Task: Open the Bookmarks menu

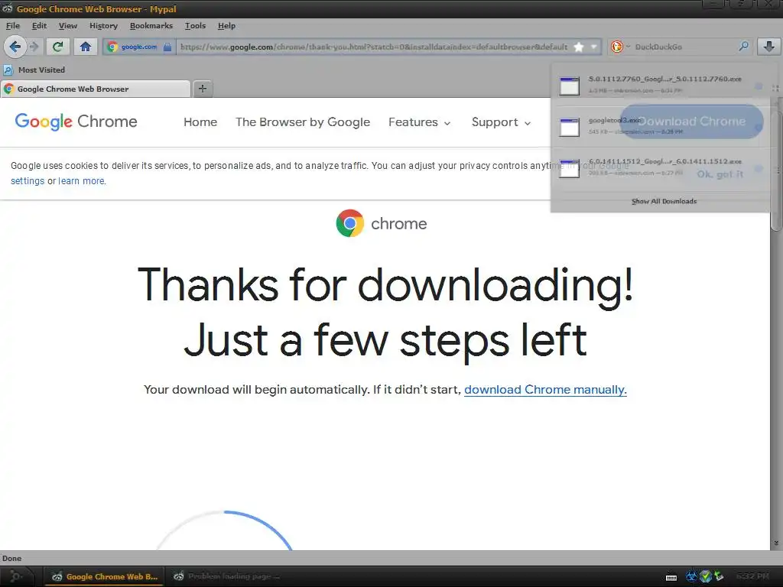Action: tap(151, 25)
